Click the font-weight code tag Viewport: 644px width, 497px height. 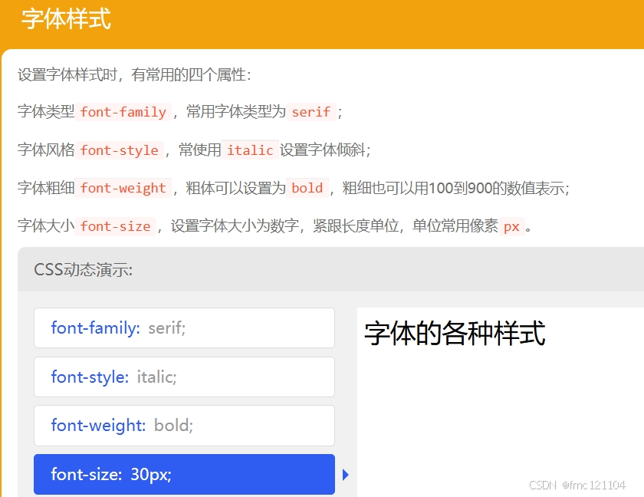point(123,188)
